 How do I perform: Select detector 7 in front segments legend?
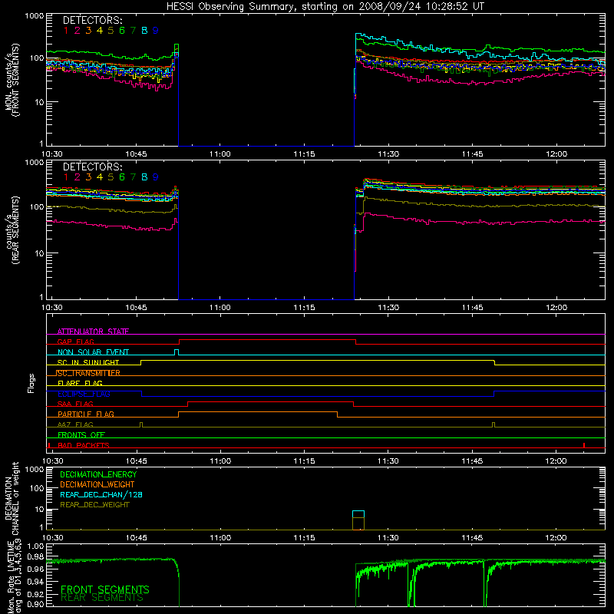point(133,31)
